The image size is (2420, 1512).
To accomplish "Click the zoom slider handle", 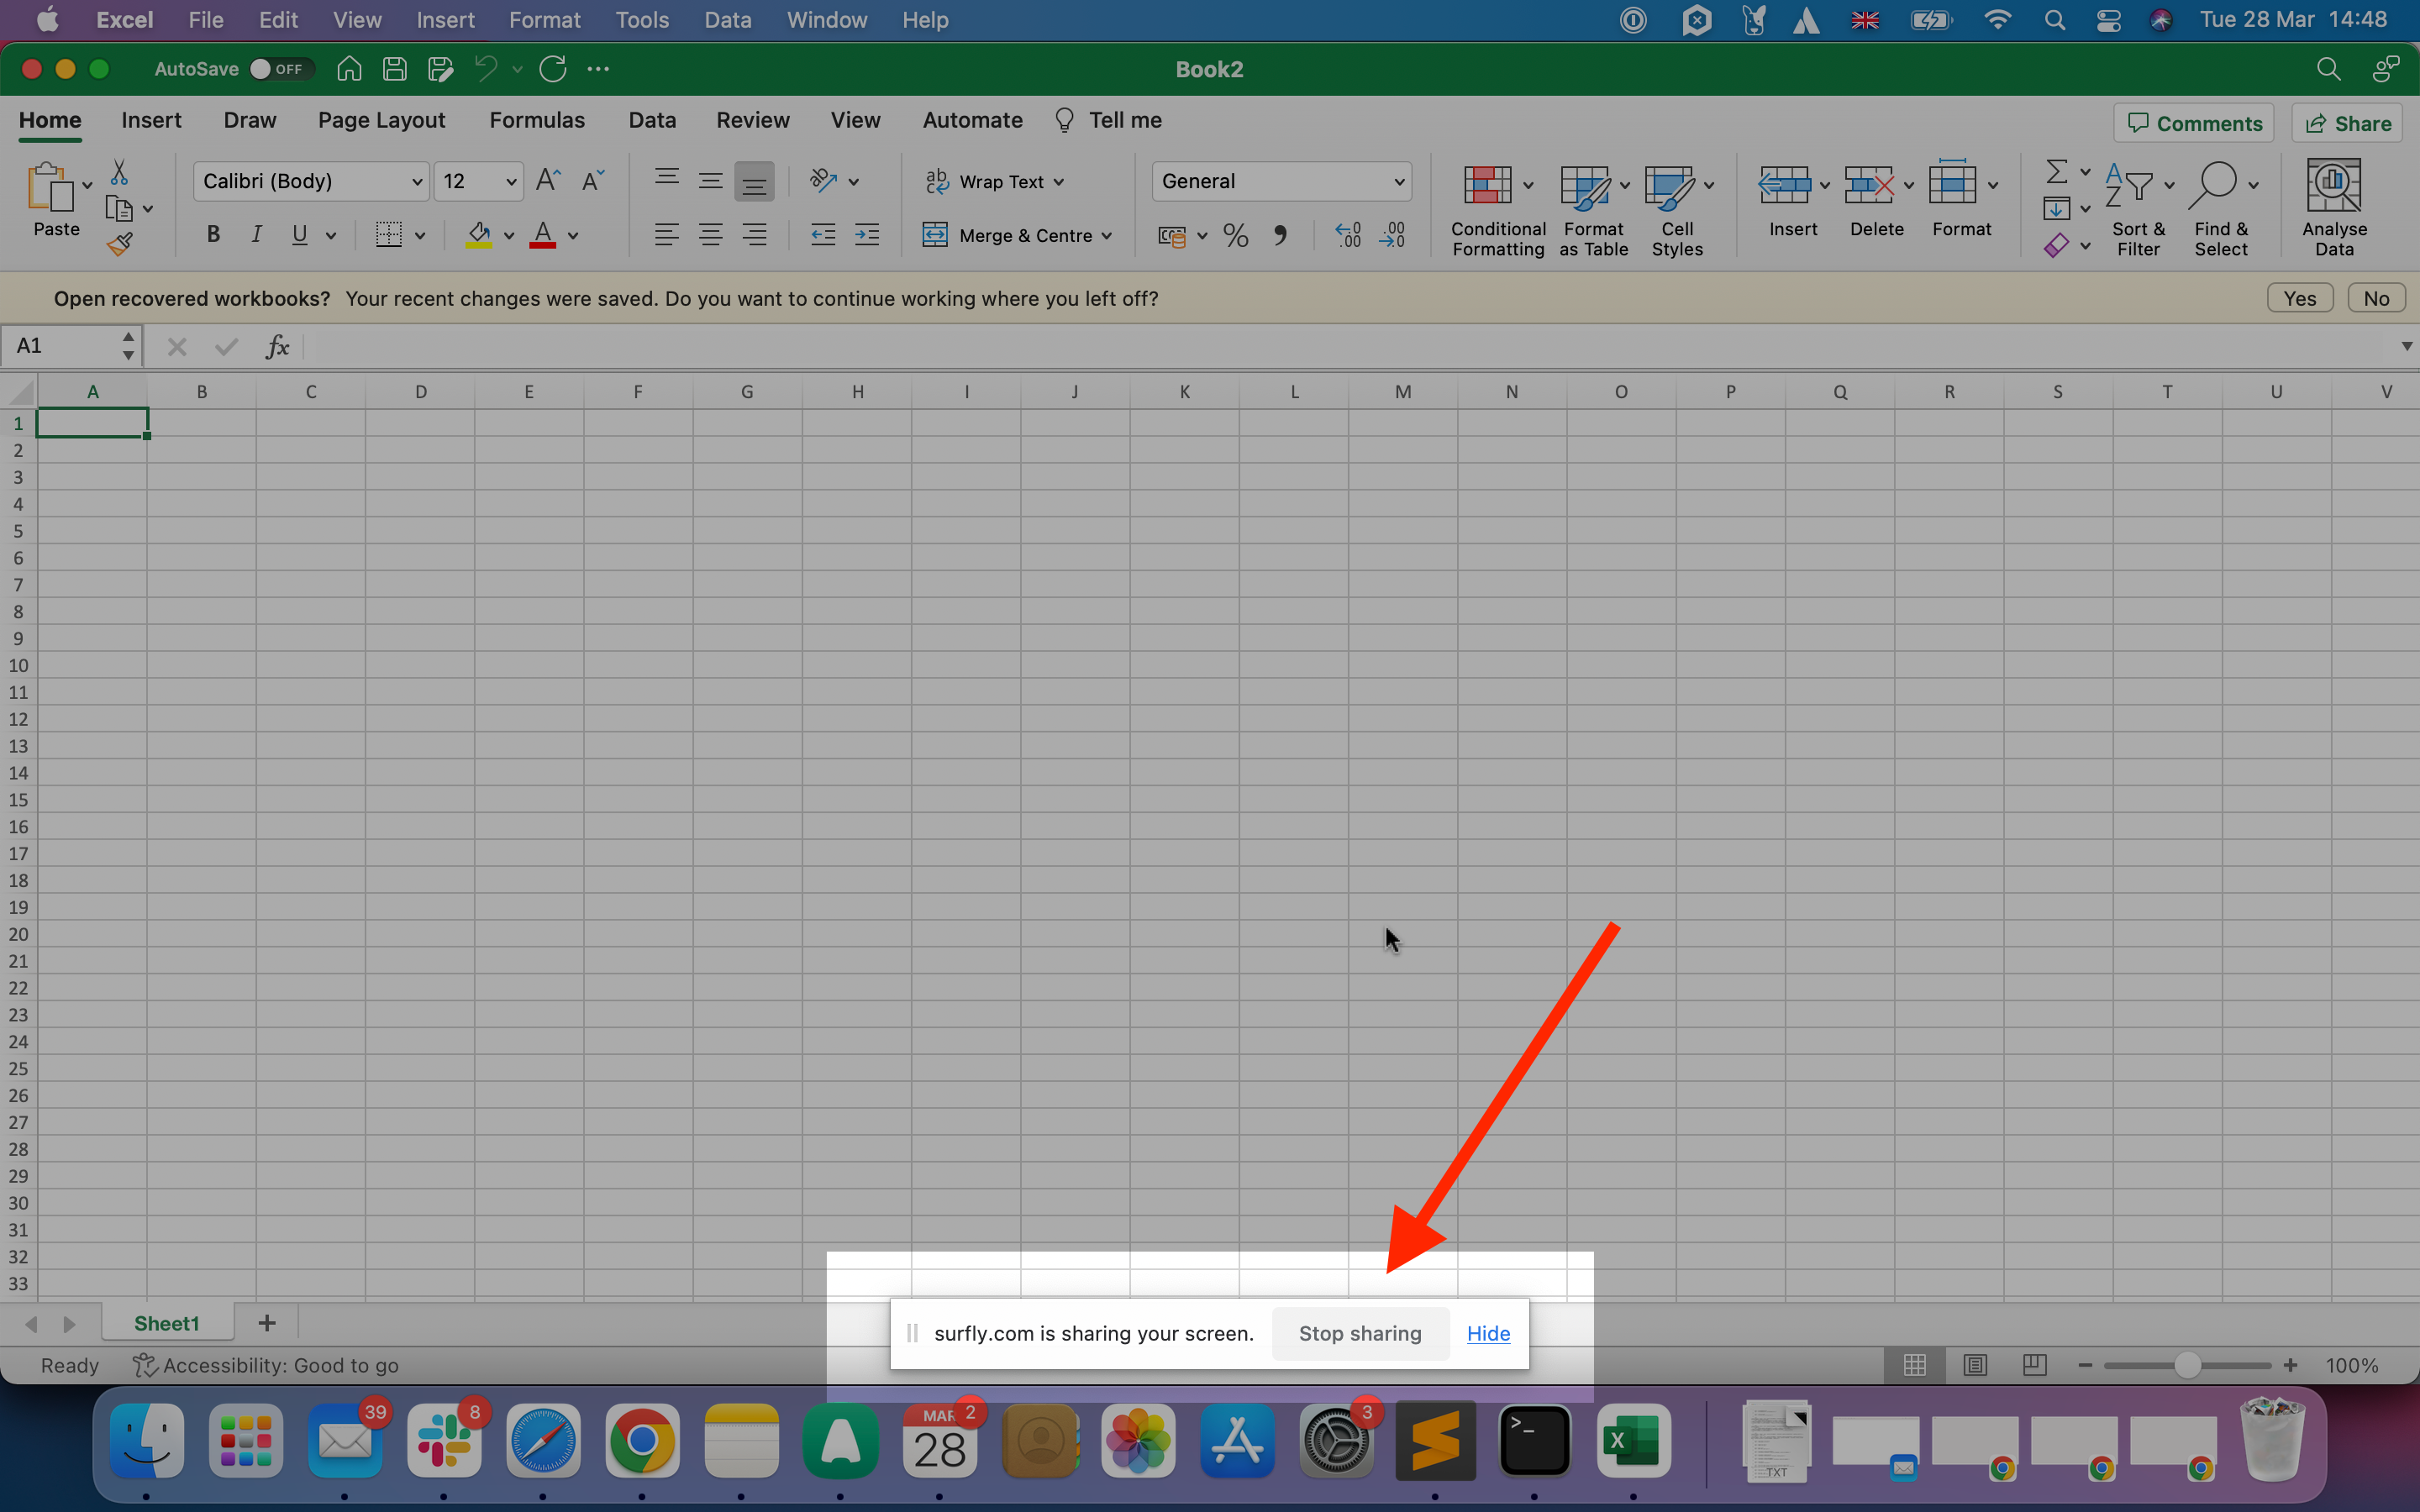I will pos(2187,1365).
